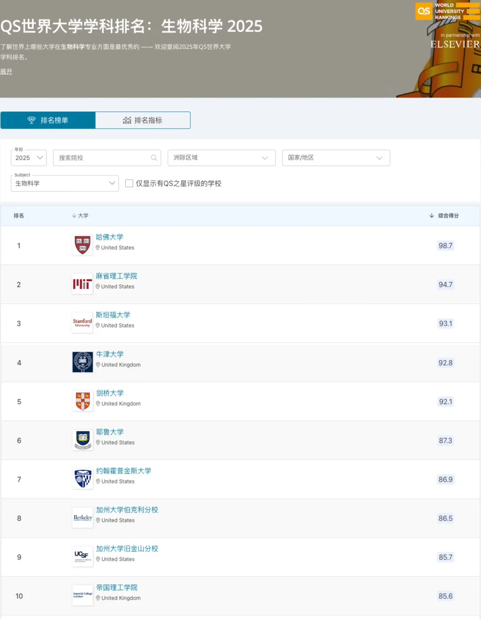
Task: Toggle 仅显示有QS之星评级的学校 checkbox
Action: [129, 183]
